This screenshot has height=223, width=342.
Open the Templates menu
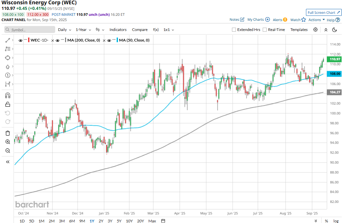tap(299, 30)
